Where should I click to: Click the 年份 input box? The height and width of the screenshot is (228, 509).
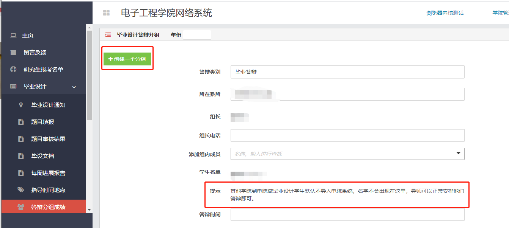tap(197, 35)
